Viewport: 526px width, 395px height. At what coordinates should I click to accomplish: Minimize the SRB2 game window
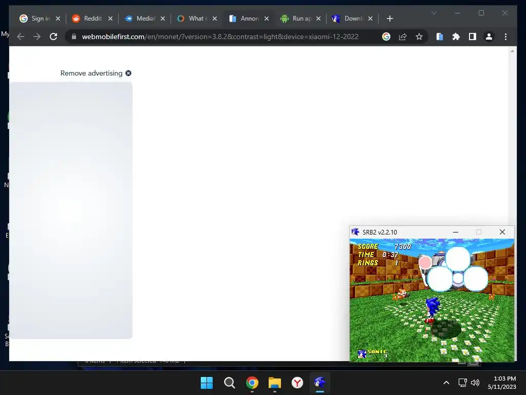coord(456,232)
